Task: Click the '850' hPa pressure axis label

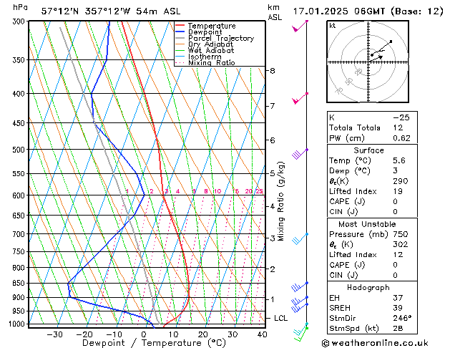Action: (19, 283)
